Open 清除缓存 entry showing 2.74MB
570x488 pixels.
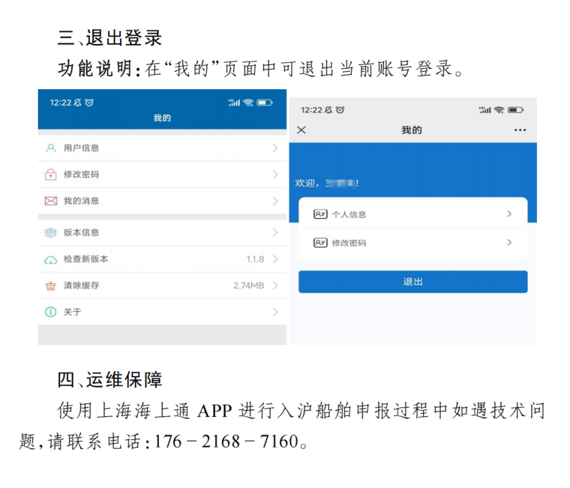click(162, 286)
